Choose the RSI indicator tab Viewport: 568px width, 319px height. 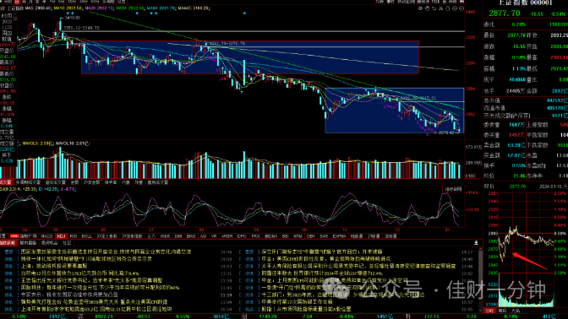[x=74, y=236]
